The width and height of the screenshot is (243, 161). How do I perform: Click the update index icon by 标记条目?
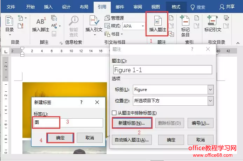point(196,26)
